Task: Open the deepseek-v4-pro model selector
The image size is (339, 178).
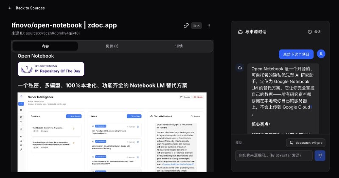Action: coord(306,142)
